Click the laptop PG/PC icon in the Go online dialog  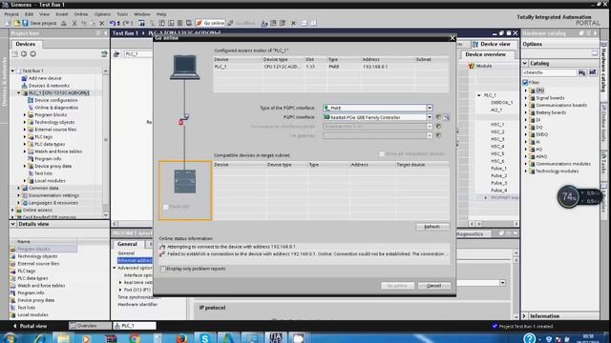184,68
